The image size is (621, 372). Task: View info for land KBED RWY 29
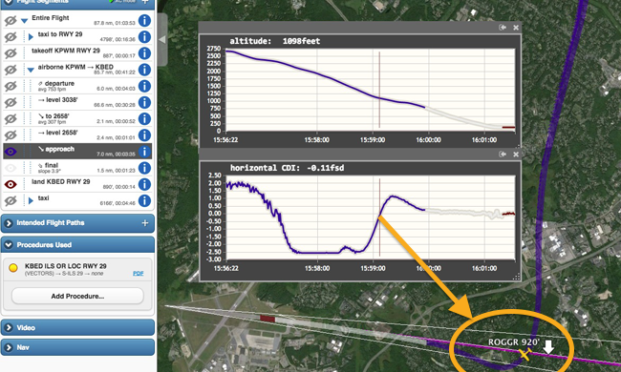coord(144,184)
